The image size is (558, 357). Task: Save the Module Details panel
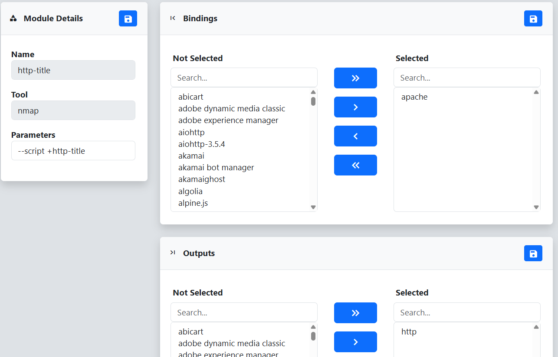click(x=128, y=19)
